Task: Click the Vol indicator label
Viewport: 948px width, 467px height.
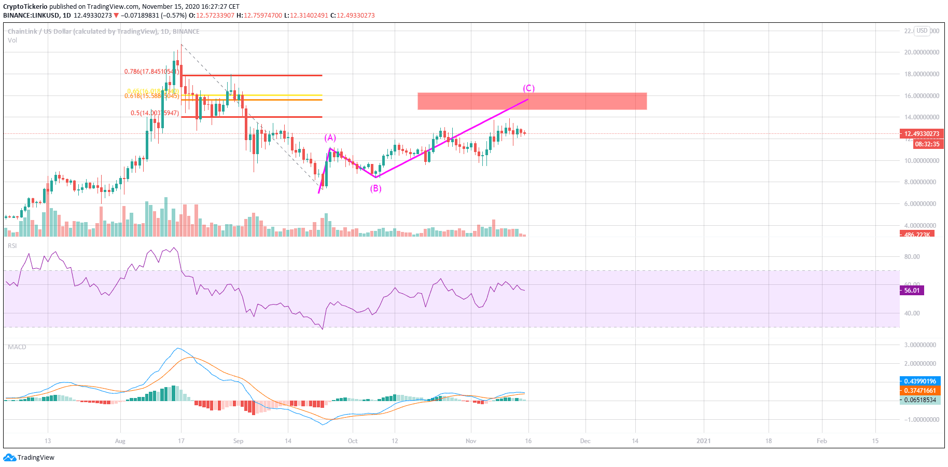Action: (x=12, y=40)
